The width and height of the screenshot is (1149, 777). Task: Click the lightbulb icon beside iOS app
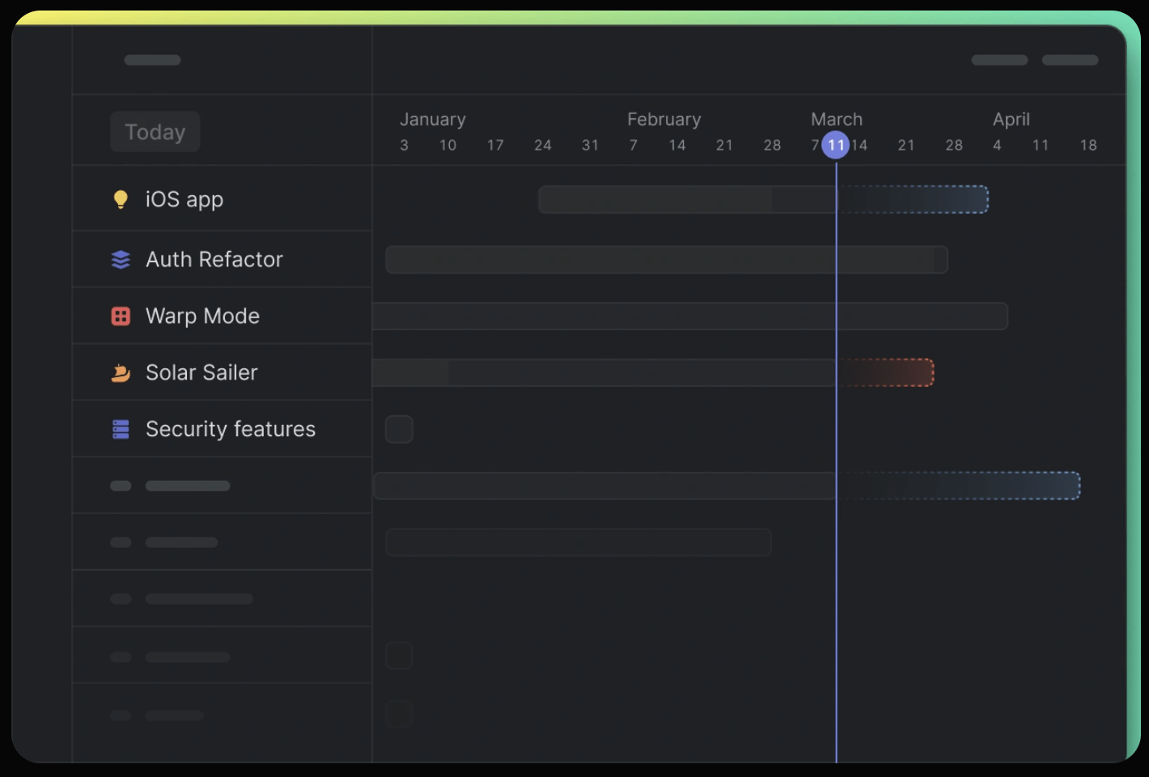point(121,199)
